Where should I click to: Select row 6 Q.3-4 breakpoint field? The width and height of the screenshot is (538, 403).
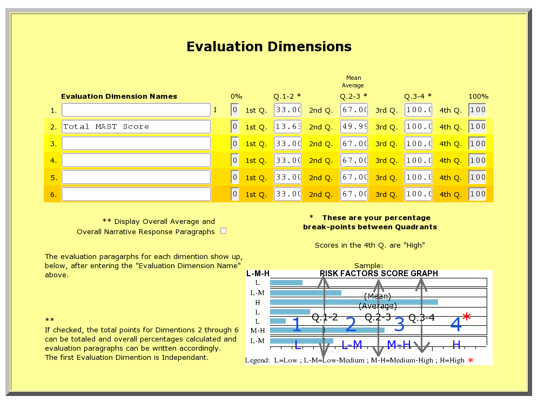[x=418, y=194]
